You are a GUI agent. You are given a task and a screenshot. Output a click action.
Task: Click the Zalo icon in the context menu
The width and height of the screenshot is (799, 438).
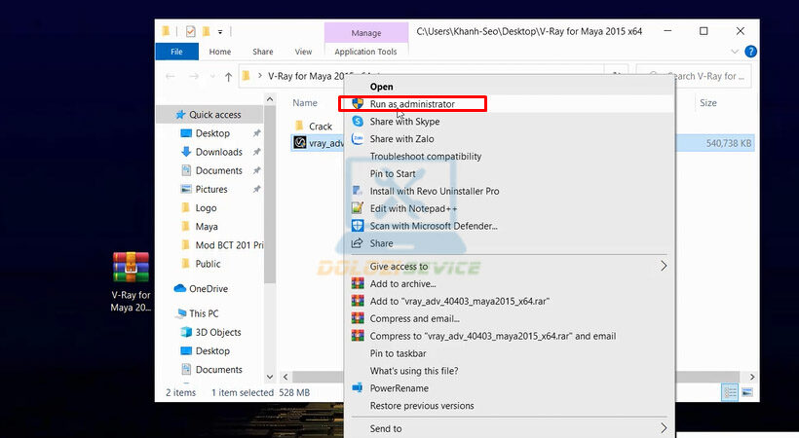click(x=358, y=139)
